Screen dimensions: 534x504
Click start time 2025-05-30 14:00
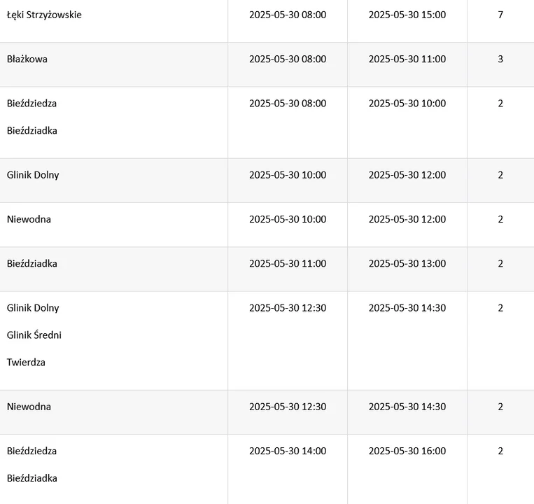click(287, 451)
